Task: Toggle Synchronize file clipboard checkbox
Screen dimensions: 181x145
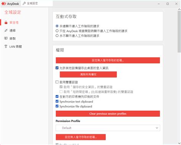Action: coord(57,106)
